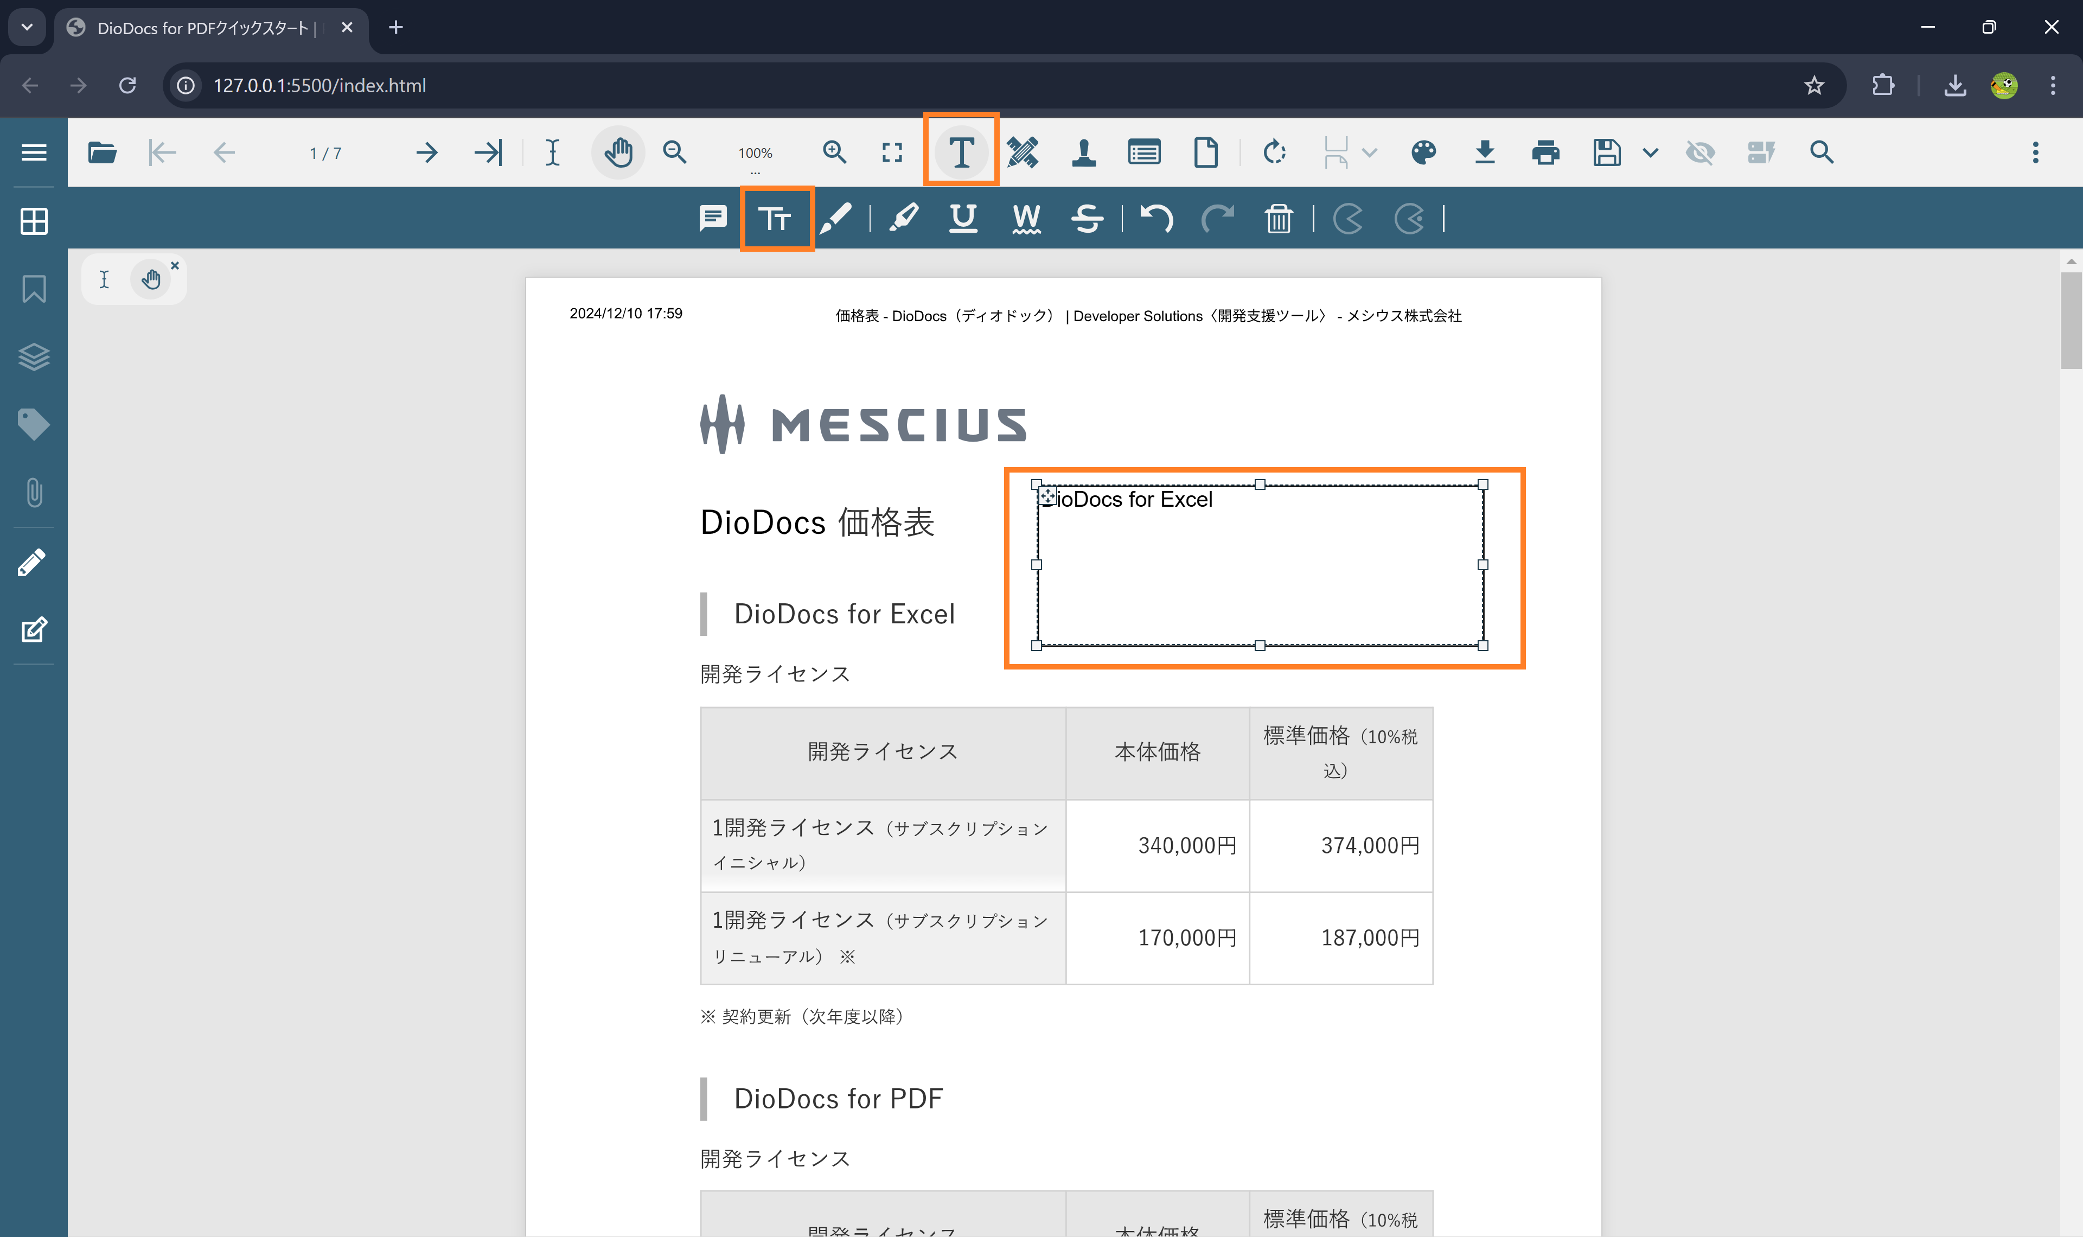The height and width of the screenshot is (1237, 2083).
Task: Toggle annotation visibility with the crossed eye
Action: click(1699, 152)
